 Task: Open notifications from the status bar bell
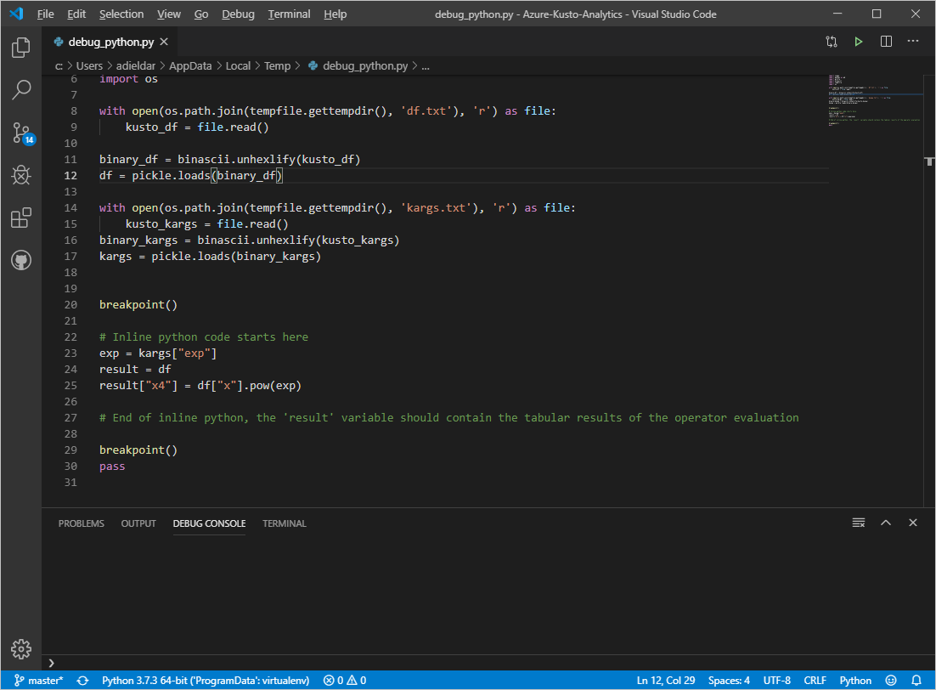[916, 680]
